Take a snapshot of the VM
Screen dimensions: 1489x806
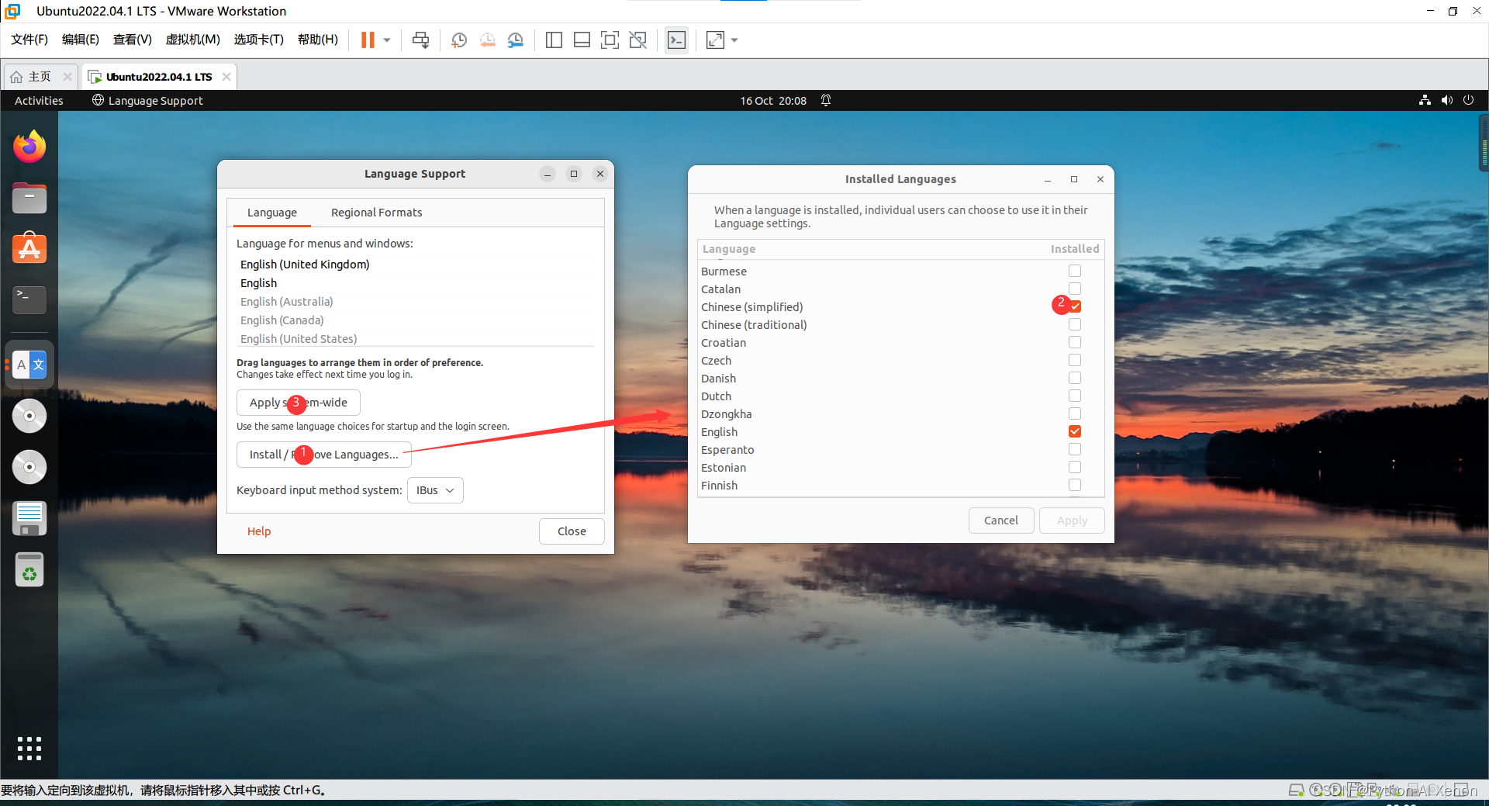tap(459, 40)
